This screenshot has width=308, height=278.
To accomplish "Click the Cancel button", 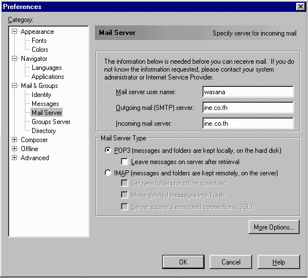I will (231, 262).
